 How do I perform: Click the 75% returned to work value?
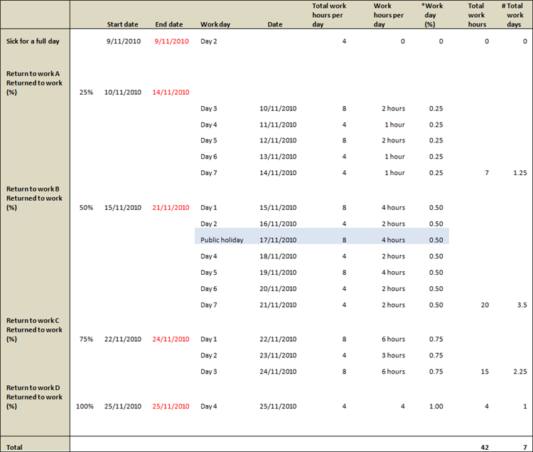pos(86,340)
